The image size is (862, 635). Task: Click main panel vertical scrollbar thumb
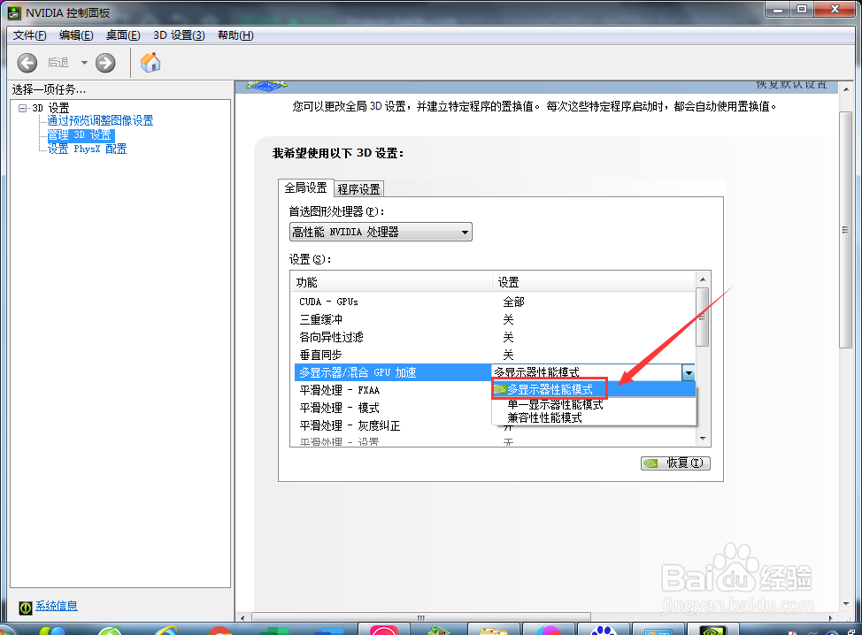point(845,230)
